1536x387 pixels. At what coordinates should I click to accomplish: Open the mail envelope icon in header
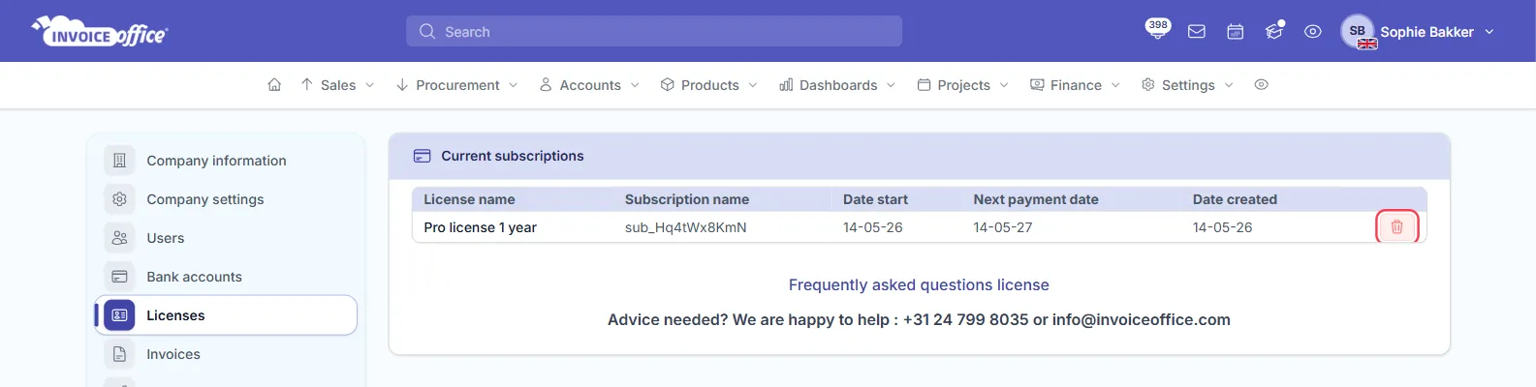pyautogui.click(x=1197, y=32)
